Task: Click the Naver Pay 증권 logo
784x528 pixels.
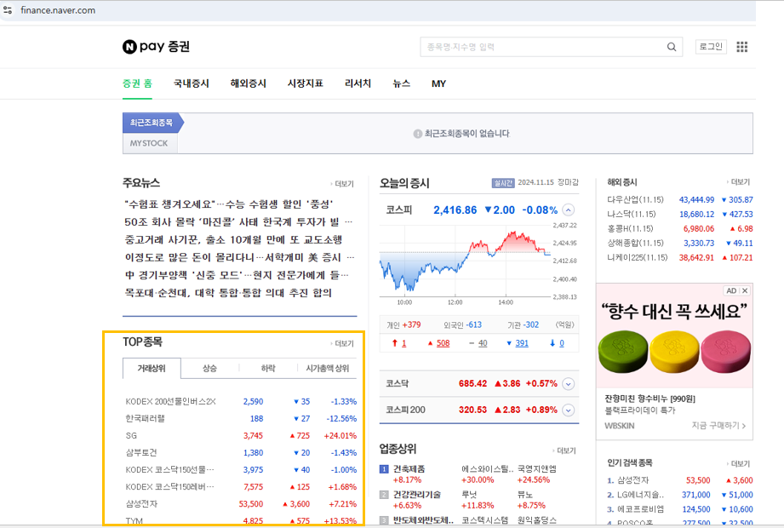Action: (x=156, y=47)
